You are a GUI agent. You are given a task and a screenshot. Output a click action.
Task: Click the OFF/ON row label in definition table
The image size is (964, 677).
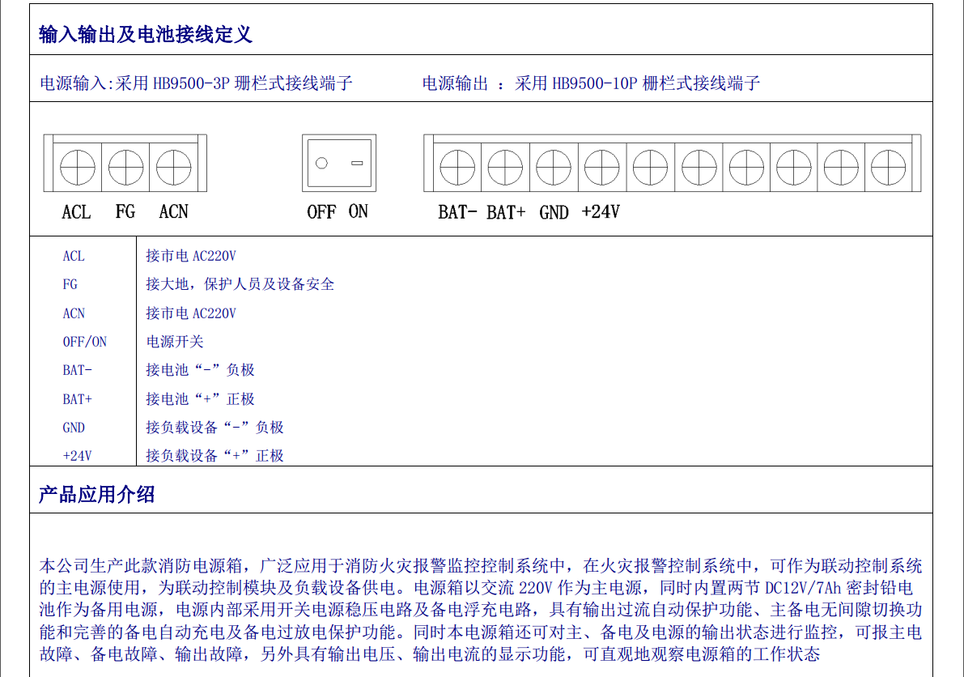tap(85, 342)
